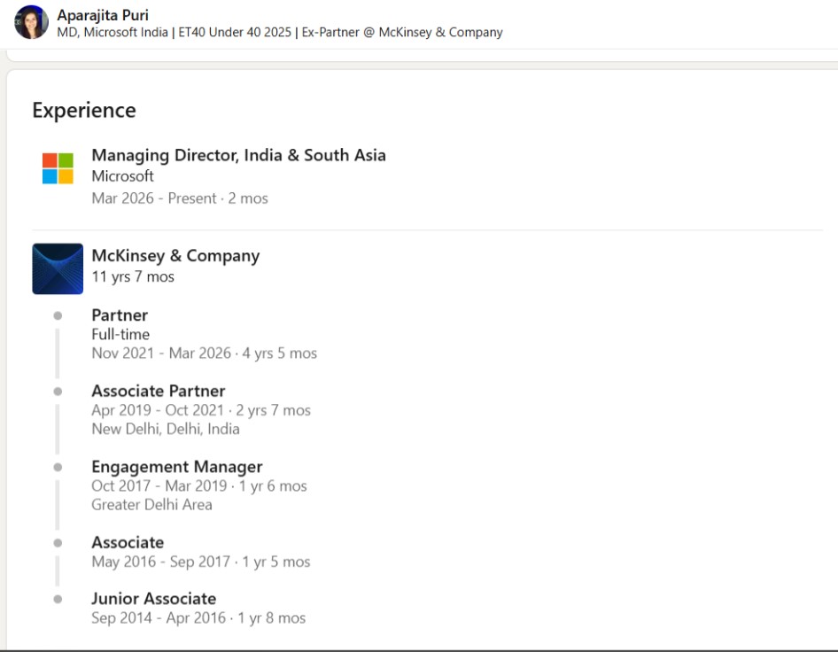Click the 11 yrs 7 mos duration

[133, 277]
